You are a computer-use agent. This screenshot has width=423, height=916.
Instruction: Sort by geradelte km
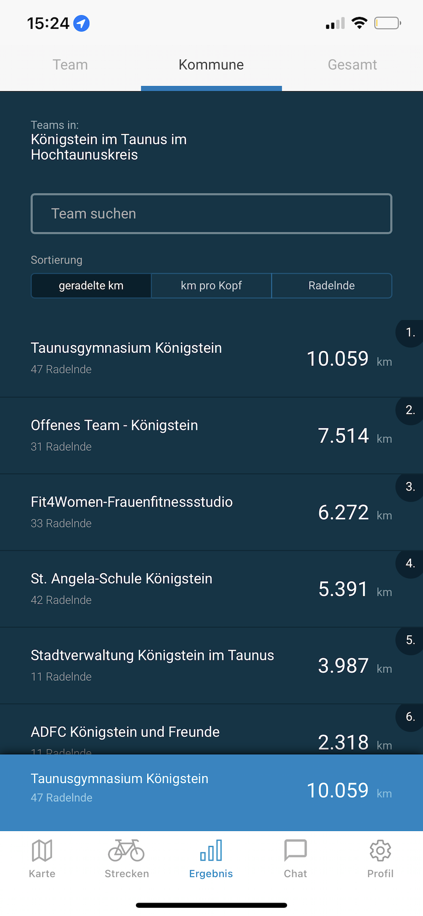(x=91, y=286)
